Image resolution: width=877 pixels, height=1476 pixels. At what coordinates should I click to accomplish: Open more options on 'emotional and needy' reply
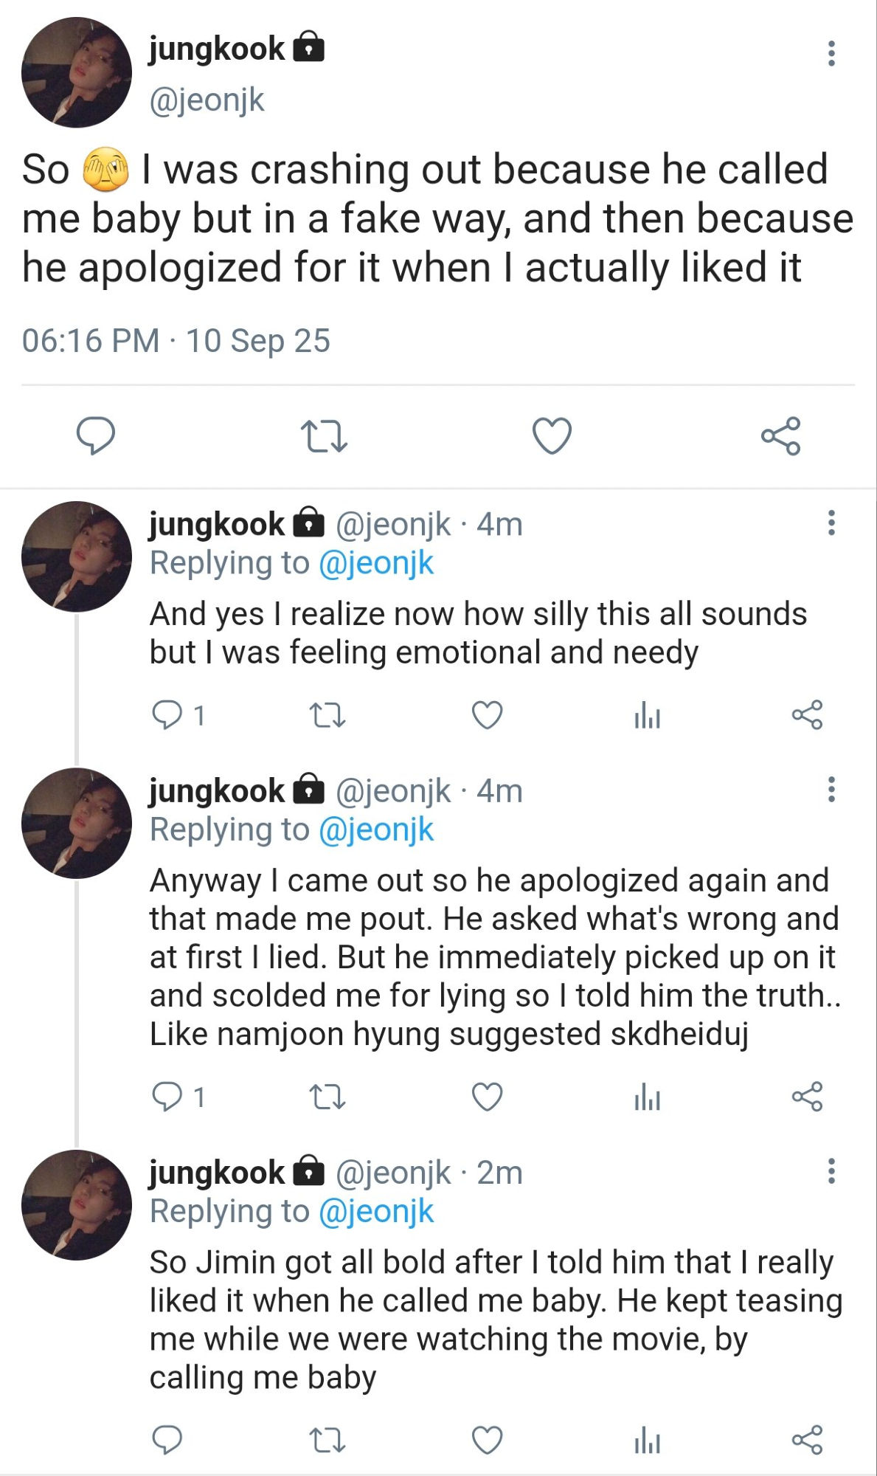(831, 523)
